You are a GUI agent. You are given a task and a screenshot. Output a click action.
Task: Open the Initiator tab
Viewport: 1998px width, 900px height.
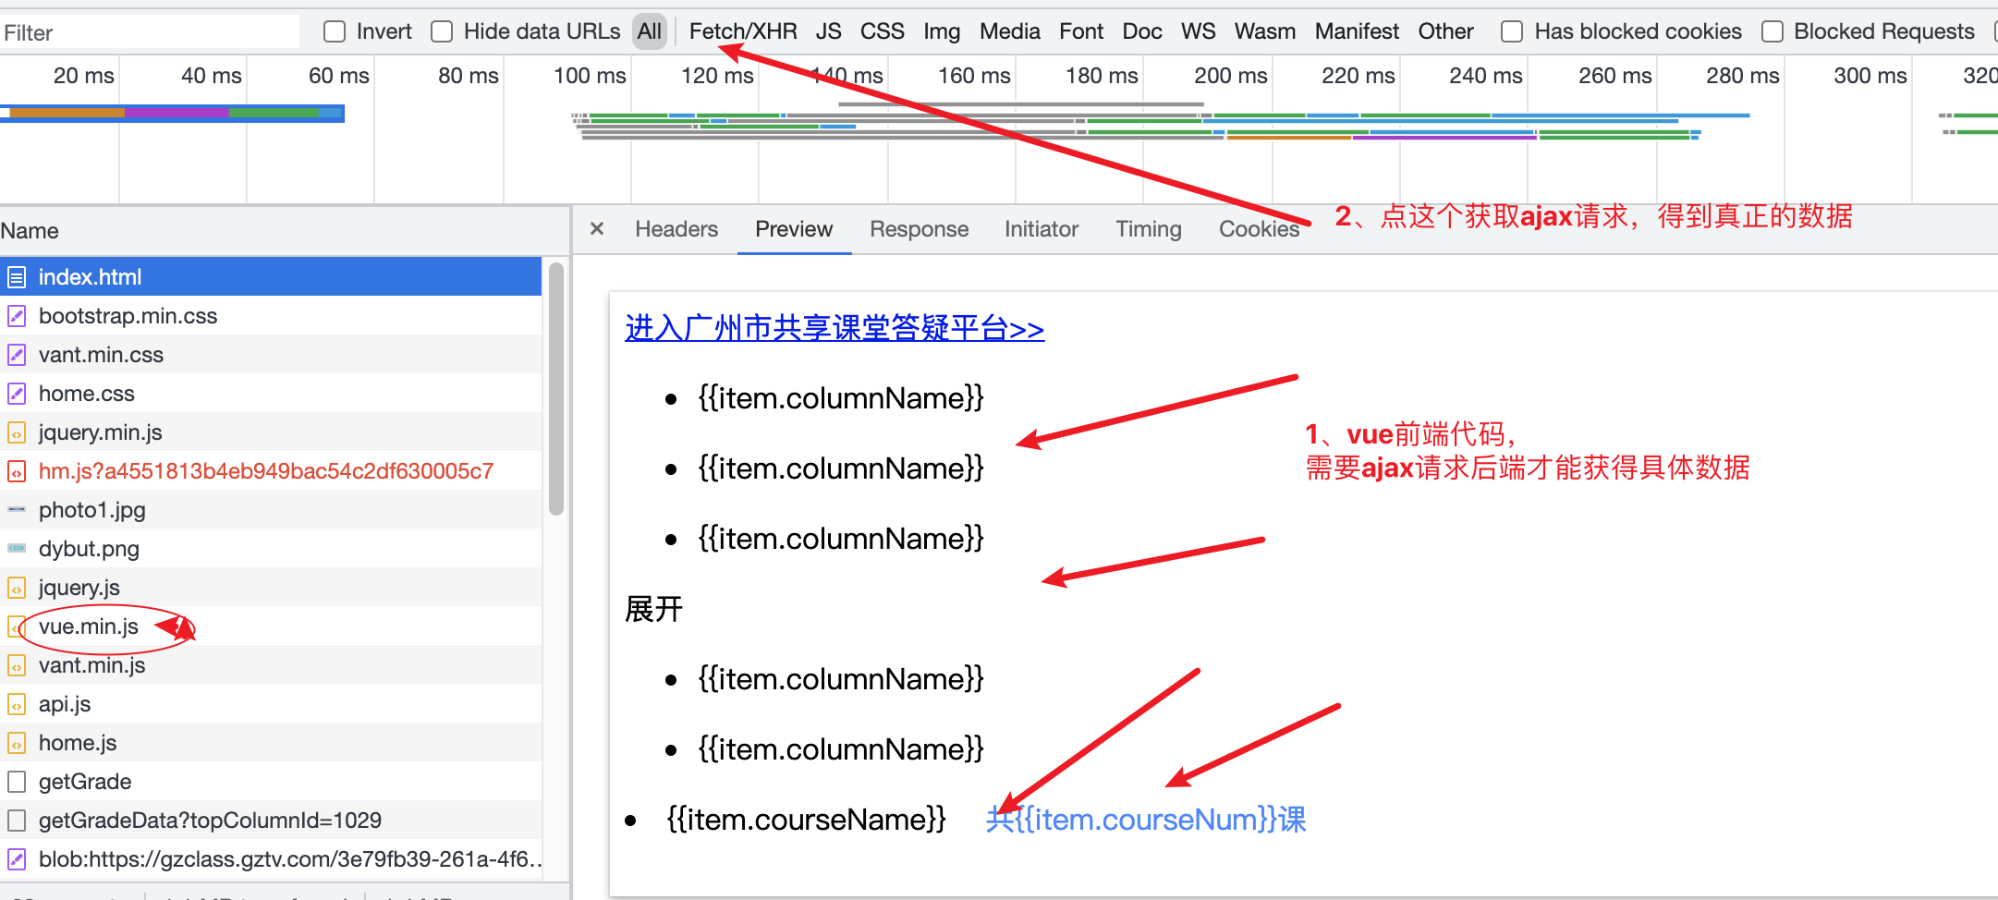1042,228
